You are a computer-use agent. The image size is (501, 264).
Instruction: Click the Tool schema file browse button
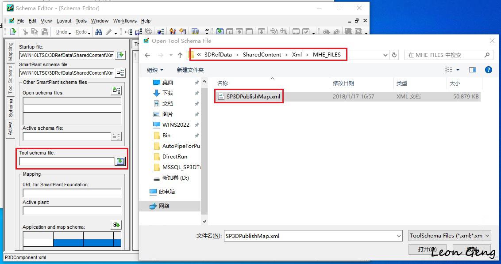point(120,161)
